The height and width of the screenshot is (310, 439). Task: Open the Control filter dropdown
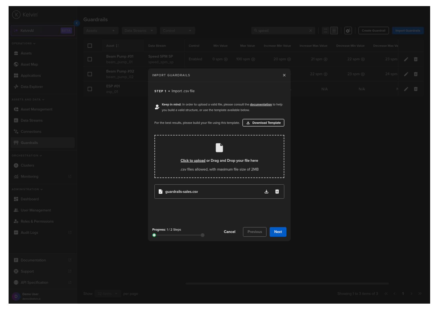click(x=177, y=31)
